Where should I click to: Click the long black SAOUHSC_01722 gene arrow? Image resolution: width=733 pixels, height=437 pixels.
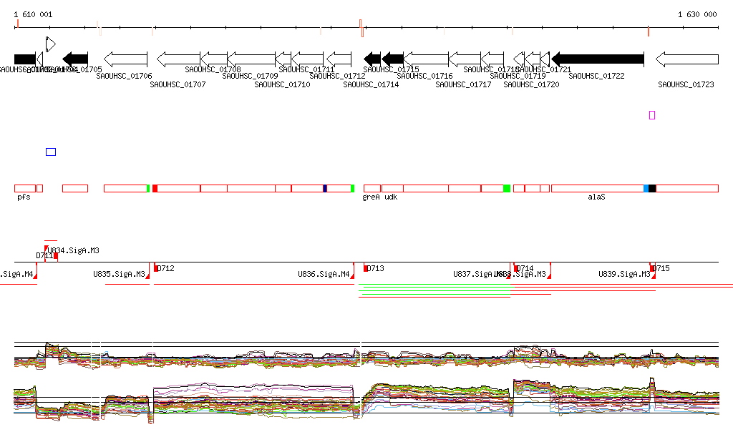pos(598,59)
